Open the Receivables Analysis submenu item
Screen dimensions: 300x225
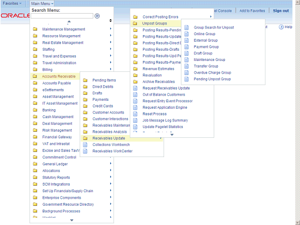pos(110,132)
